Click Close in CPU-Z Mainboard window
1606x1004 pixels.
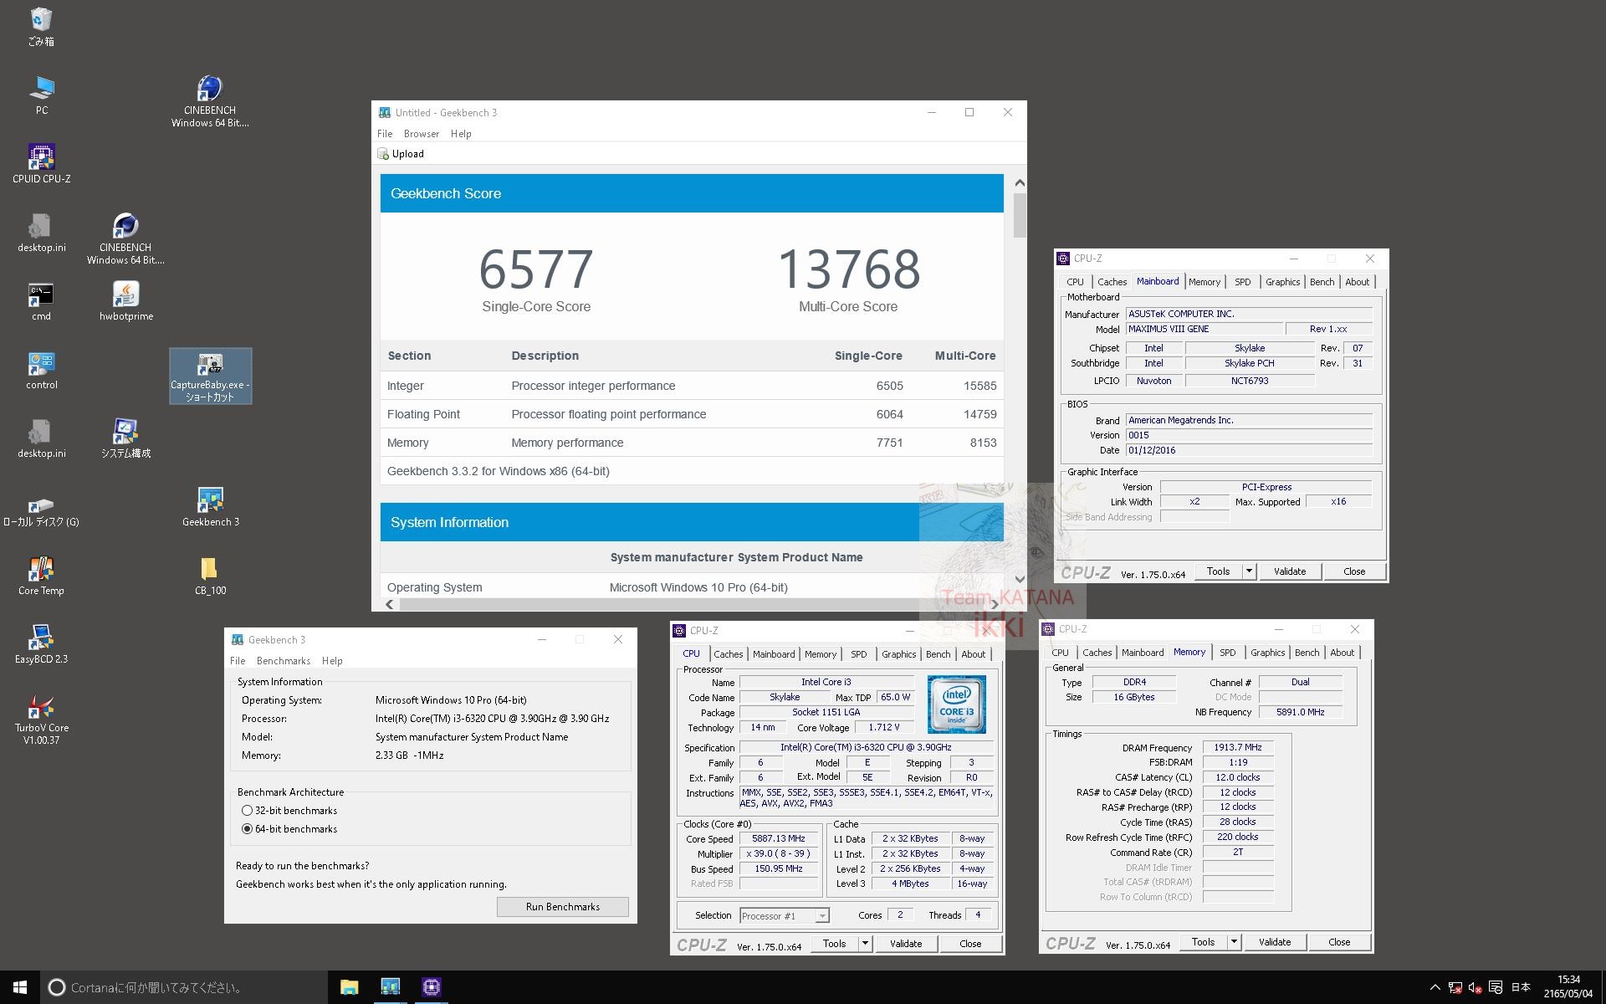[x=1354, y=571]
